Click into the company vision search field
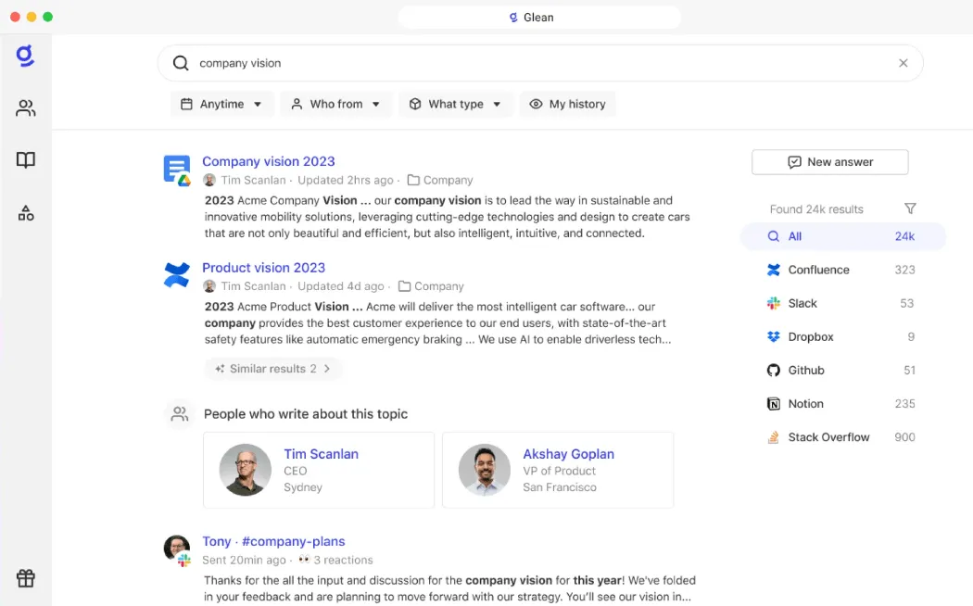973x606 pixels. [x=540, y=63]
